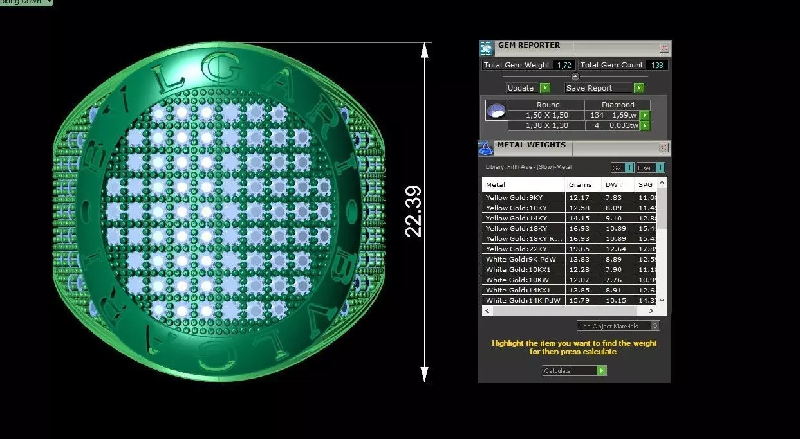This screenshot has width=800, height=439.
Task: Click the vertical scrollbar thumb in metal list
Action: 662,208
